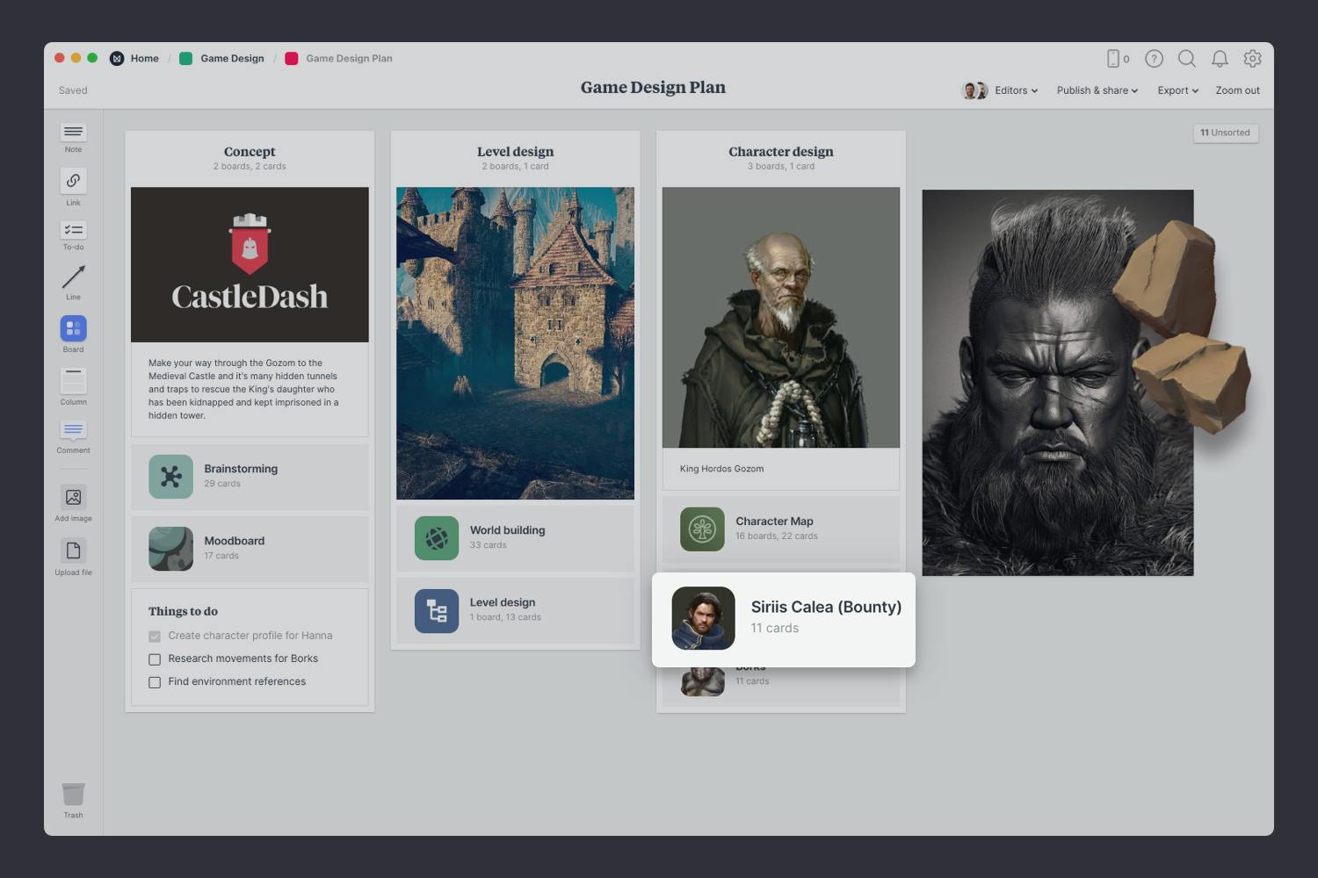1318x878 pixels.
Task: Open the Game Design breadcrumb item
Action: click(231, 58)
